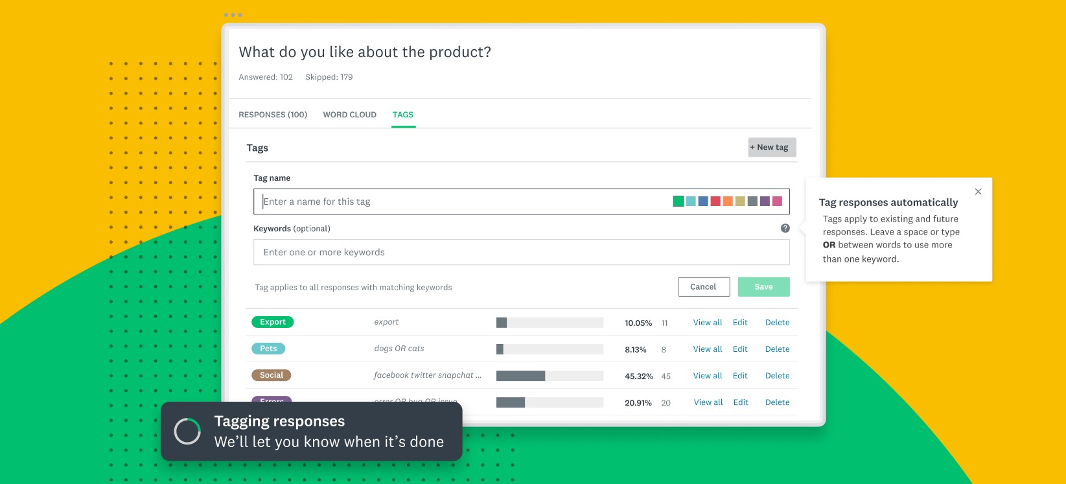Choose the pink tag color swatch
The width and height of the screenshot is (1066, 484).
(x=777, y=202)
